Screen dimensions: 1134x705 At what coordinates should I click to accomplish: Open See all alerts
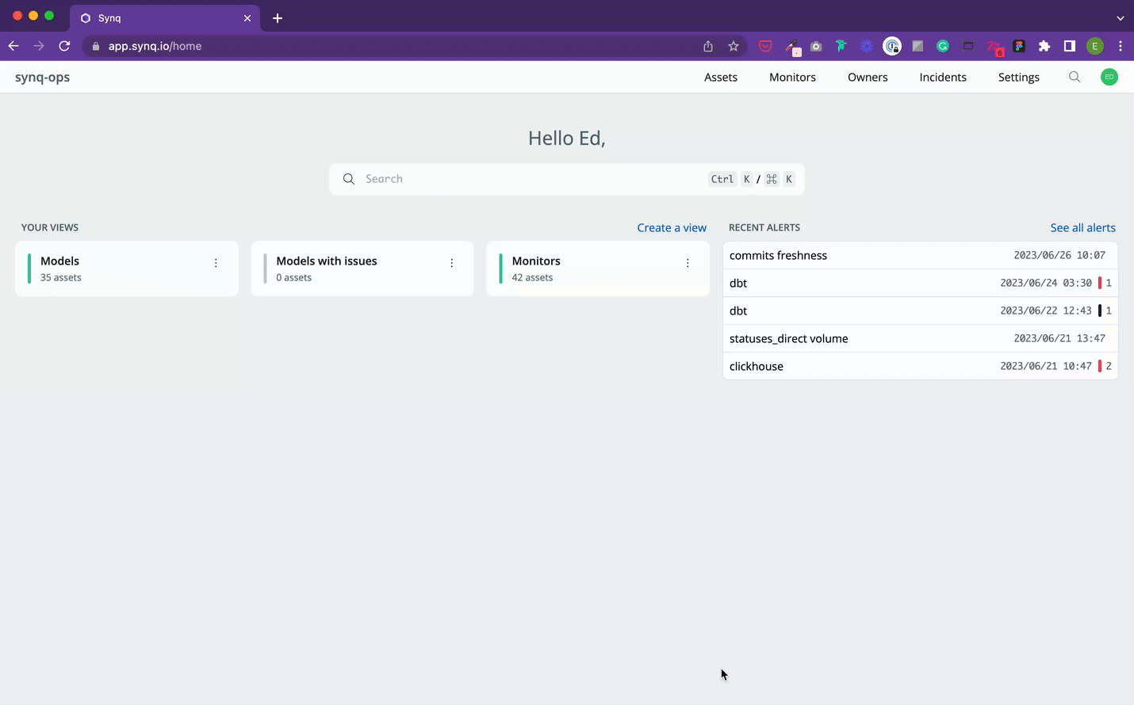pyautogui.click(x=1082, y=227)
